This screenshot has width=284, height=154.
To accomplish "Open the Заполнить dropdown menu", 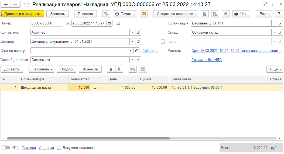I will (41, 69).
